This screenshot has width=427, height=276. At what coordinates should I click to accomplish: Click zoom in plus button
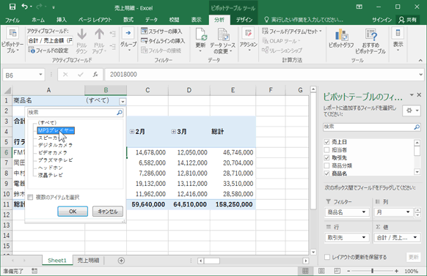tap(396, 271)
